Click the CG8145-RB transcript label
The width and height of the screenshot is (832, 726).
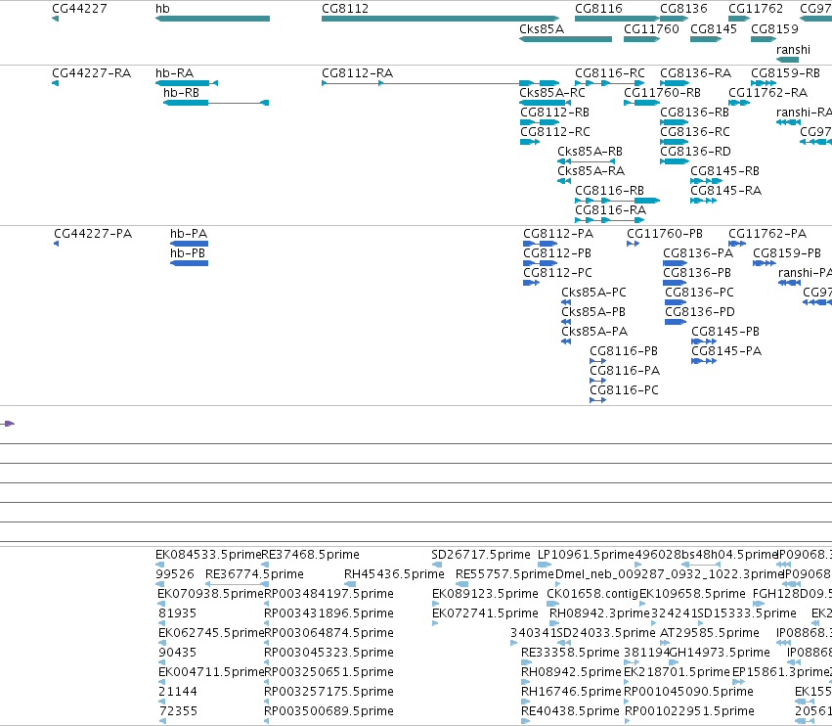(x=724, y=171)
